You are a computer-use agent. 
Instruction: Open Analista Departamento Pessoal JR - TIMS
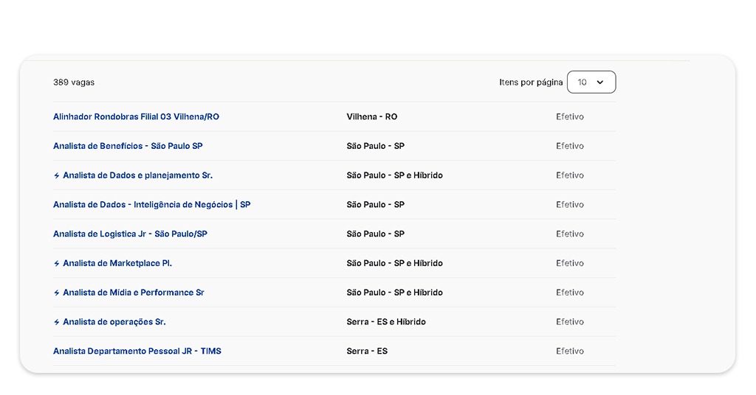click(137, 351)
